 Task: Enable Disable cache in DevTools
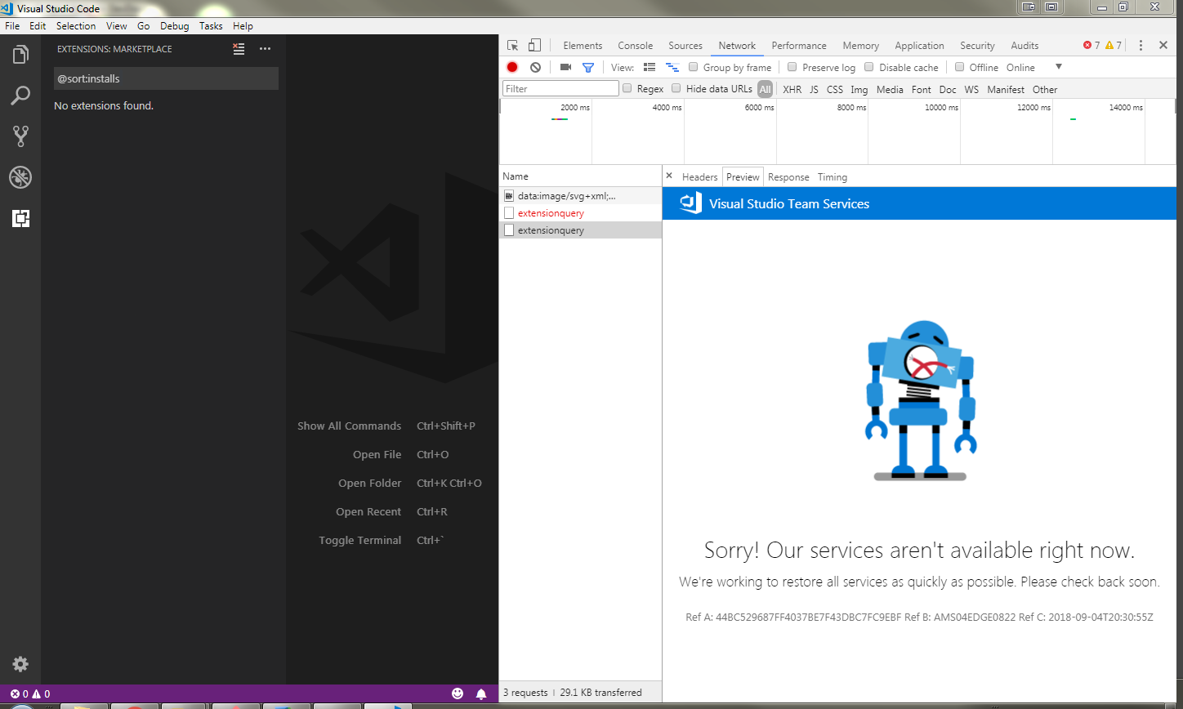868,67
